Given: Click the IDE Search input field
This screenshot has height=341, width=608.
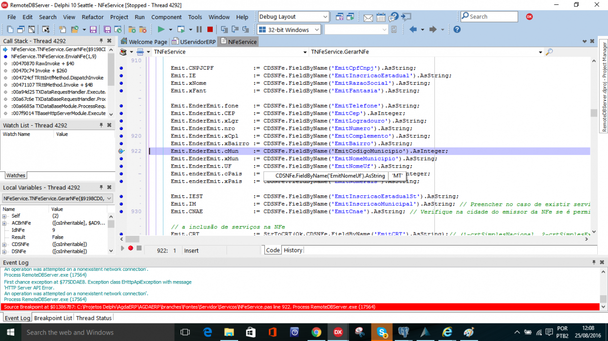Looking at the screenshot, I should [x=489, y=17].
